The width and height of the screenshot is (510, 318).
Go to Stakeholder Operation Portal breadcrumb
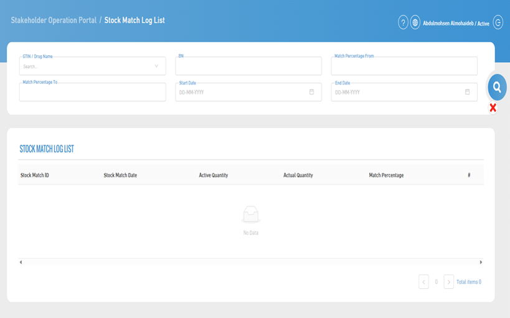54,20
